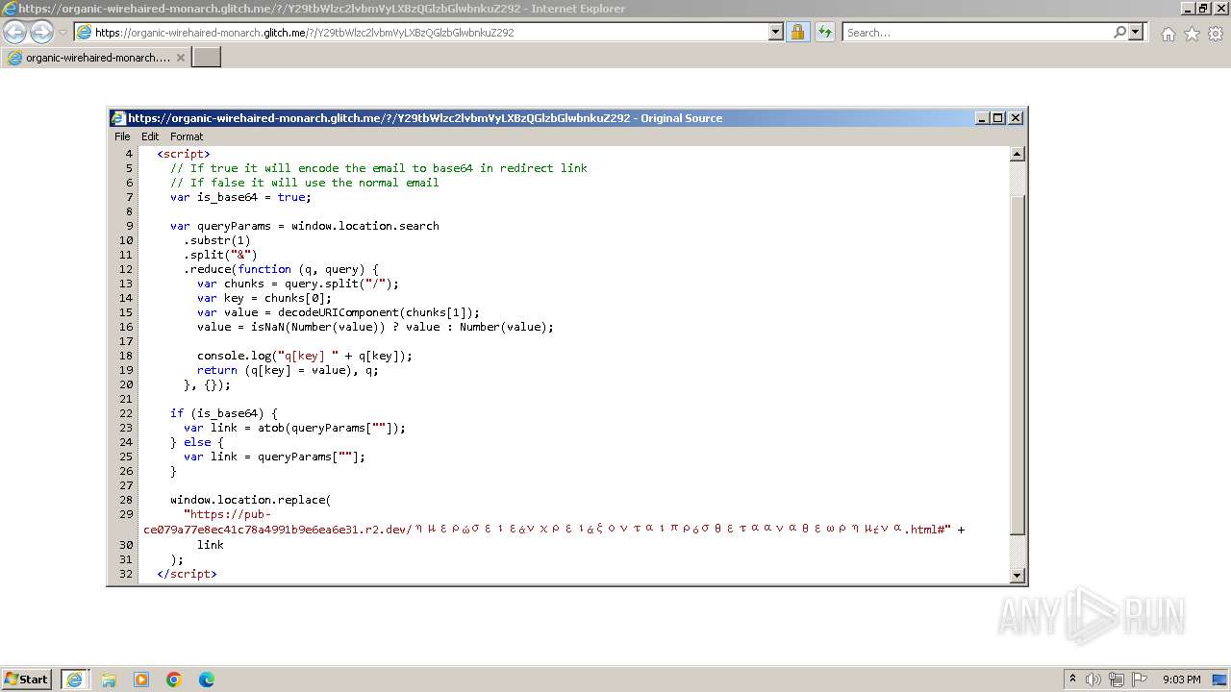Click line number 22 in the gutter

126,413
